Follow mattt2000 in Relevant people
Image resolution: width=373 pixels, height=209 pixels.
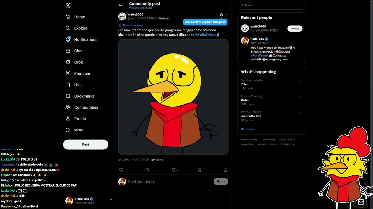coord(295,28)
